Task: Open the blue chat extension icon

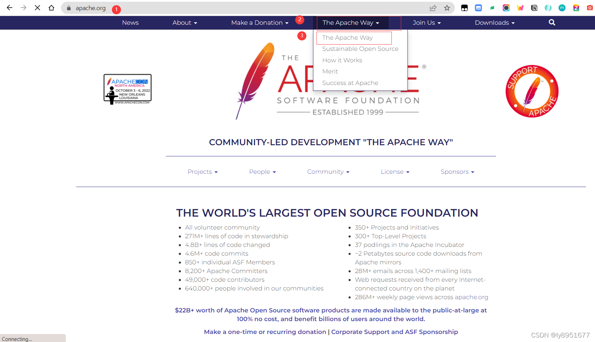Action: tap(478, 8)
